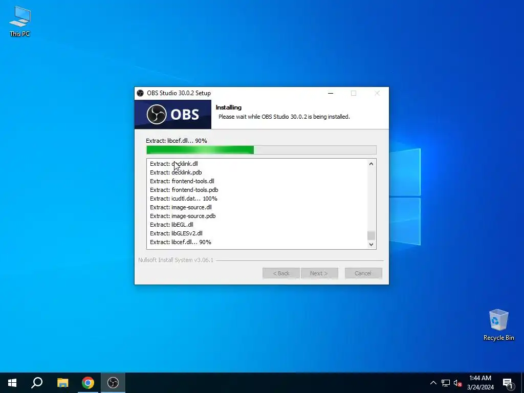Focus the OBS Setup taskbar icon
The height and width of the screenshot is (393, 524).
[x=113, y=383]
